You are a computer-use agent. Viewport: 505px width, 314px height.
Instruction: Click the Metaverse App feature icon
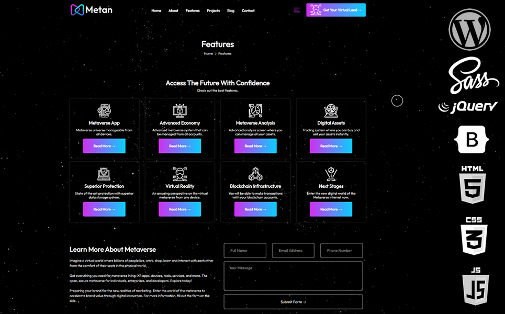[104, 110]
